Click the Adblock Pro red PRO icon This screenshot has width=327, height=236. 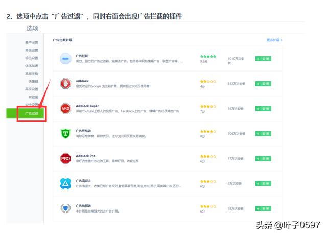[x=65, y=158]
